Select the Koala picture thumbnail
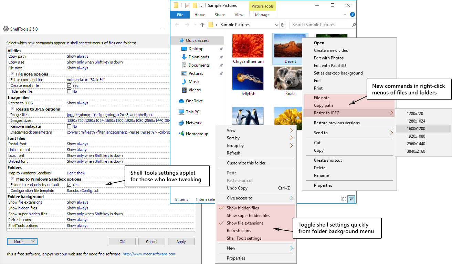Image resolution: width=452 pixels, height=264 pixels. pos(287,78)
